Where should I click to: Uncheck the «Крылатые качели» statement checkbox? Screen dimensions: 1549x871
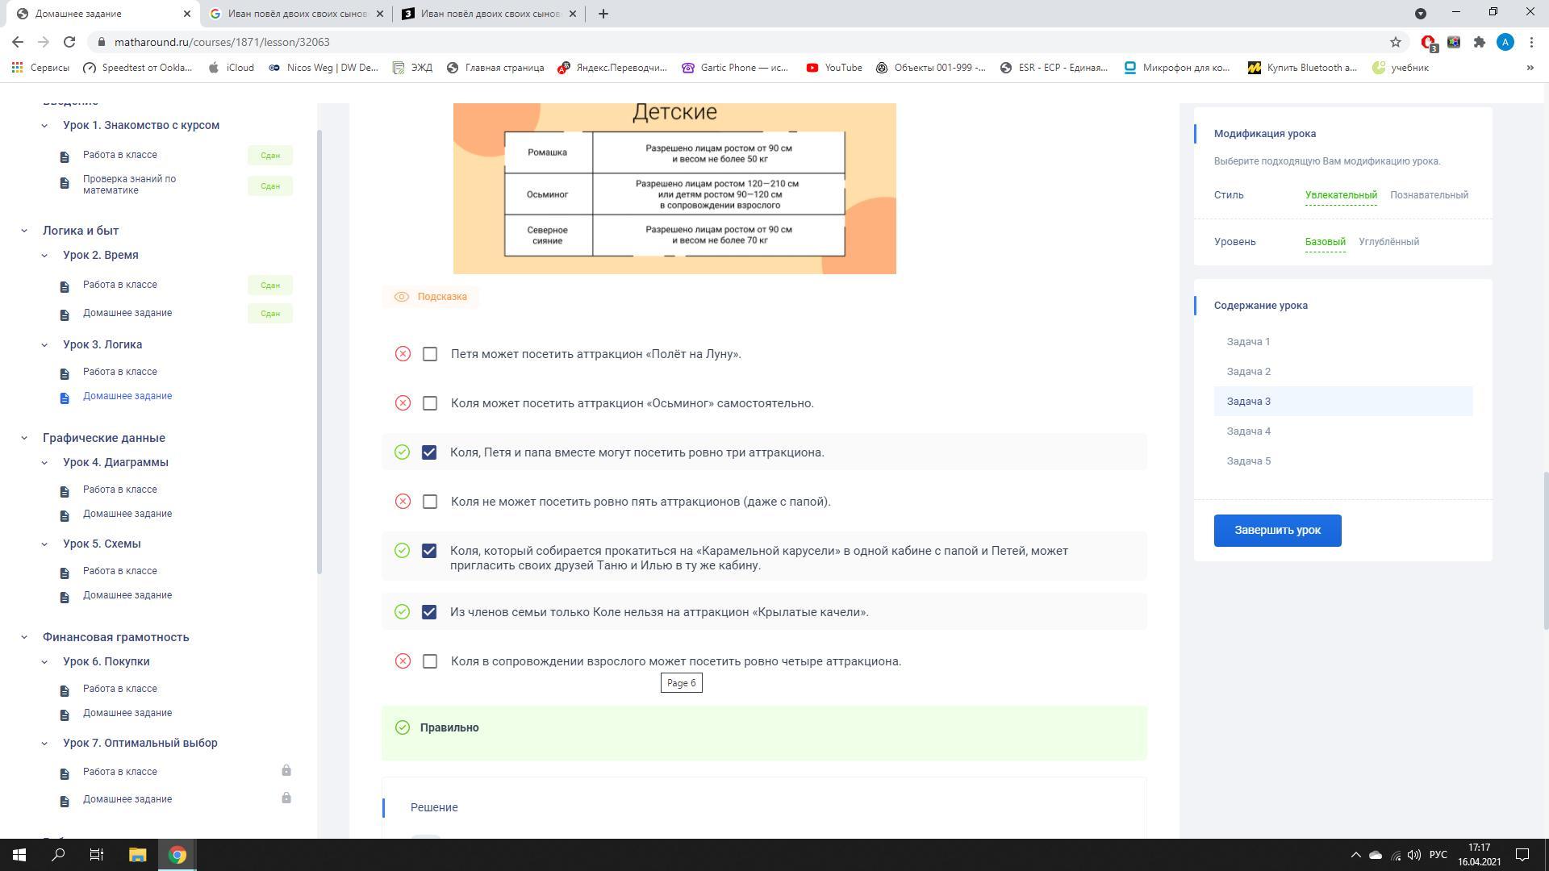pos(429,612)
